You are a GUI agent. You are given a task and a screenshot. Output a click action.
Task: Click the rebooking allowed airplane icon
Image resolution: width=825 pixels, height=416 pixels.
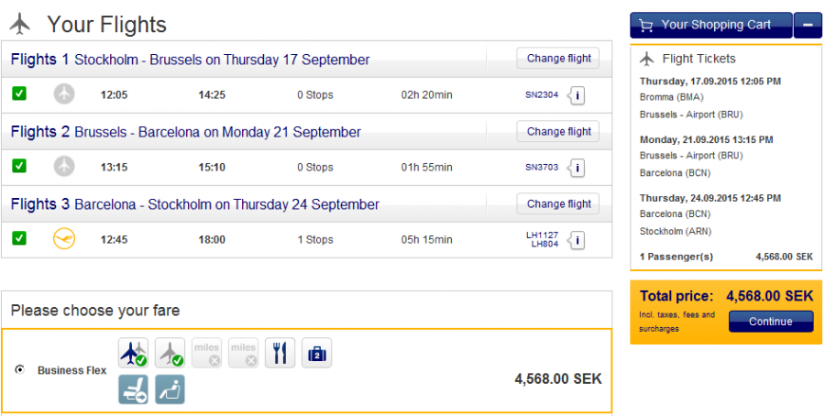coord(133,353)
